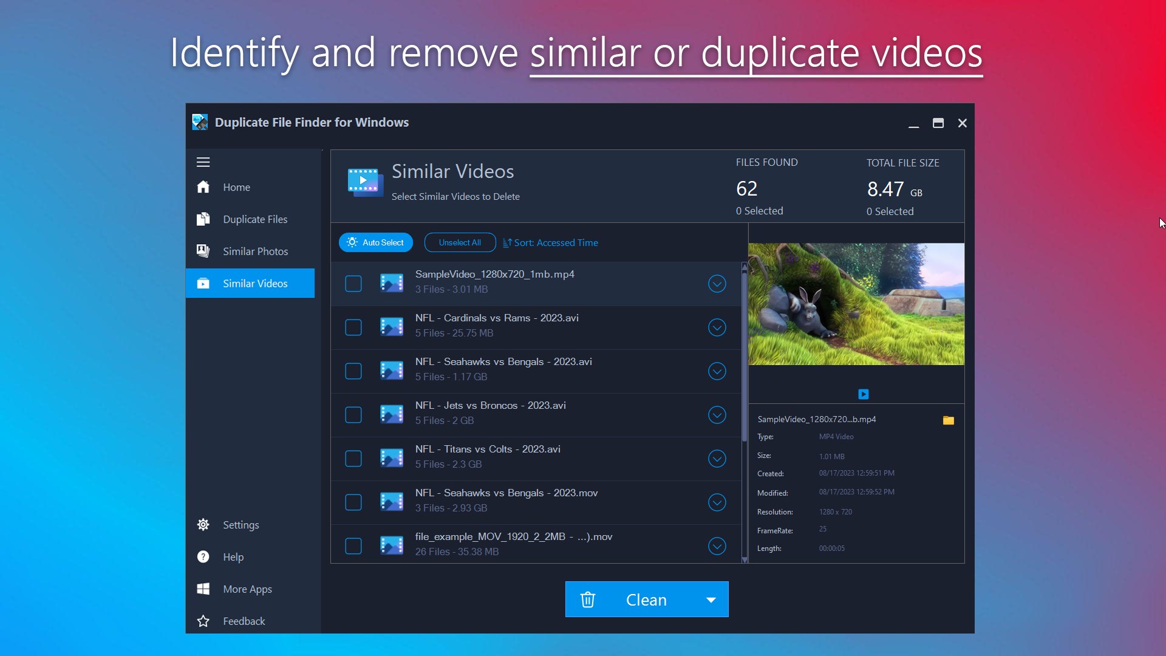Check Seahawks vs Bengals 2023.mov checkbox
Viewport: 1166px width, 656px height.
(353, 502)
